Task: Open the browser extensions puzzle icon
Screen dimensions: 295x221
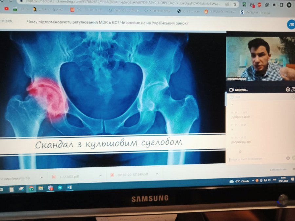Action: click(274, 5)
